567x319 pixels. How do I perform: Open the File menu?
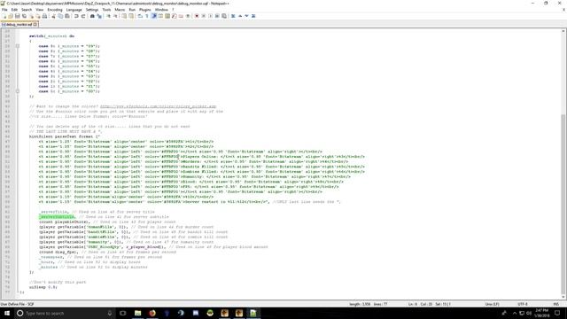(x=4, y=10)
